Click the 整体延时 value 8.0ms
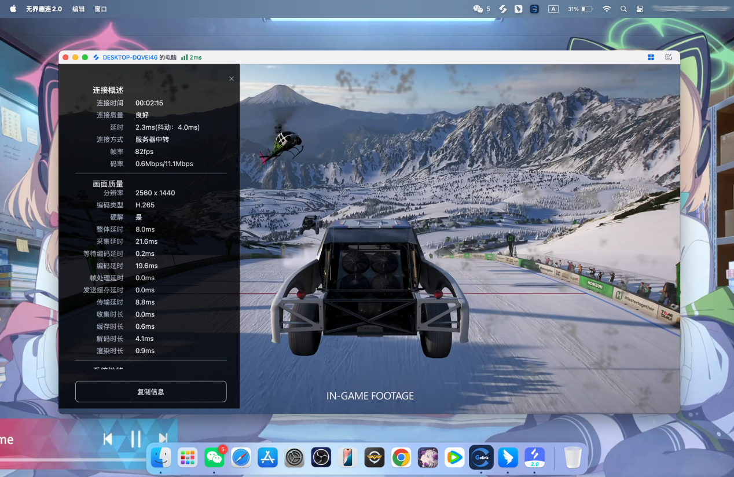The image size is (734, 477). [145, 229]
